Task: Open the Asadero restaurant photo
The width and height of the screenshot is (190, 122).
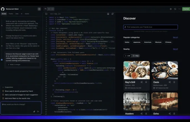Action: [137, 101]
